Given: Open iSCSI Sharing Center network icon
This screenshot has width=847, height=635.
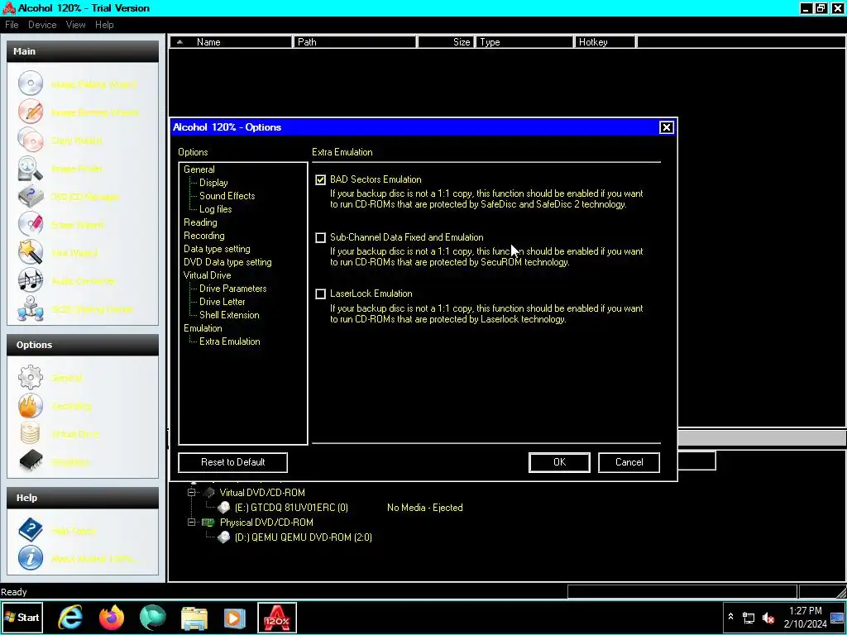Looking at the screenshot, I should pos(31,308).
